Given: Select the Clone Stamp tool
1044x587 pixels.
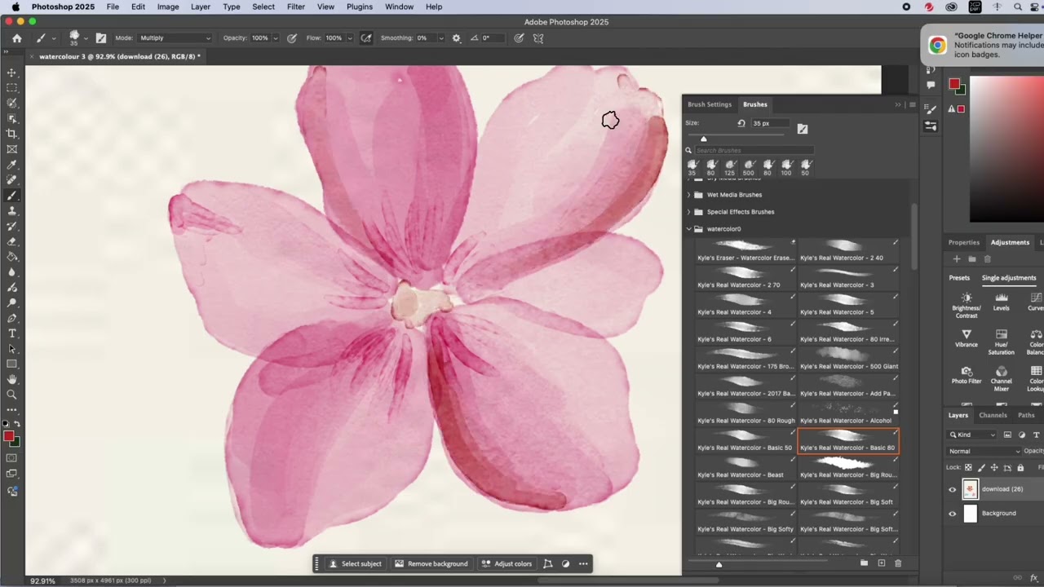Looking at the screenshot, I should (x=11, y=211).
